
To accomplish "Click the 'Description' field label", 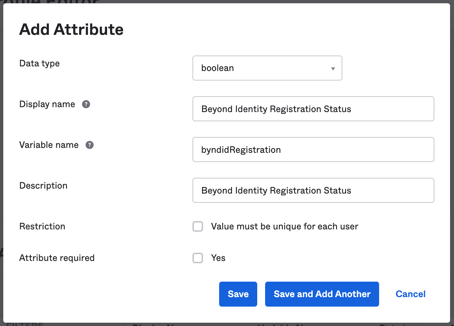I will pyautogui.click(x=43, y=186).
